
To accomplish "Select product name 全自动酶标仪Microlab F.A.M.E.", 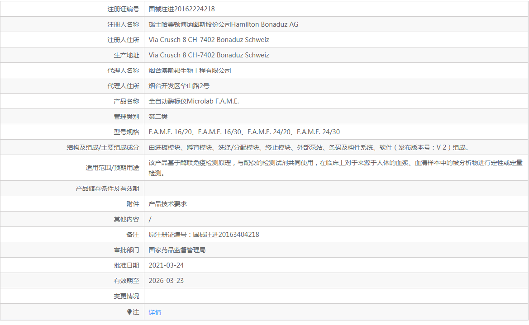I will coord(194,102).
